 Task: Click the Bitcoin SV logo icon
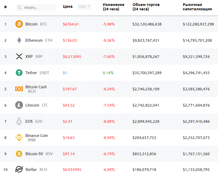(x=19, y=154)
